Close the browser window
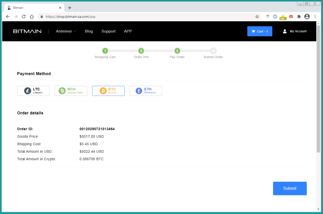Image resolution: width=323 pixels, height=214 pixels. 315,3
